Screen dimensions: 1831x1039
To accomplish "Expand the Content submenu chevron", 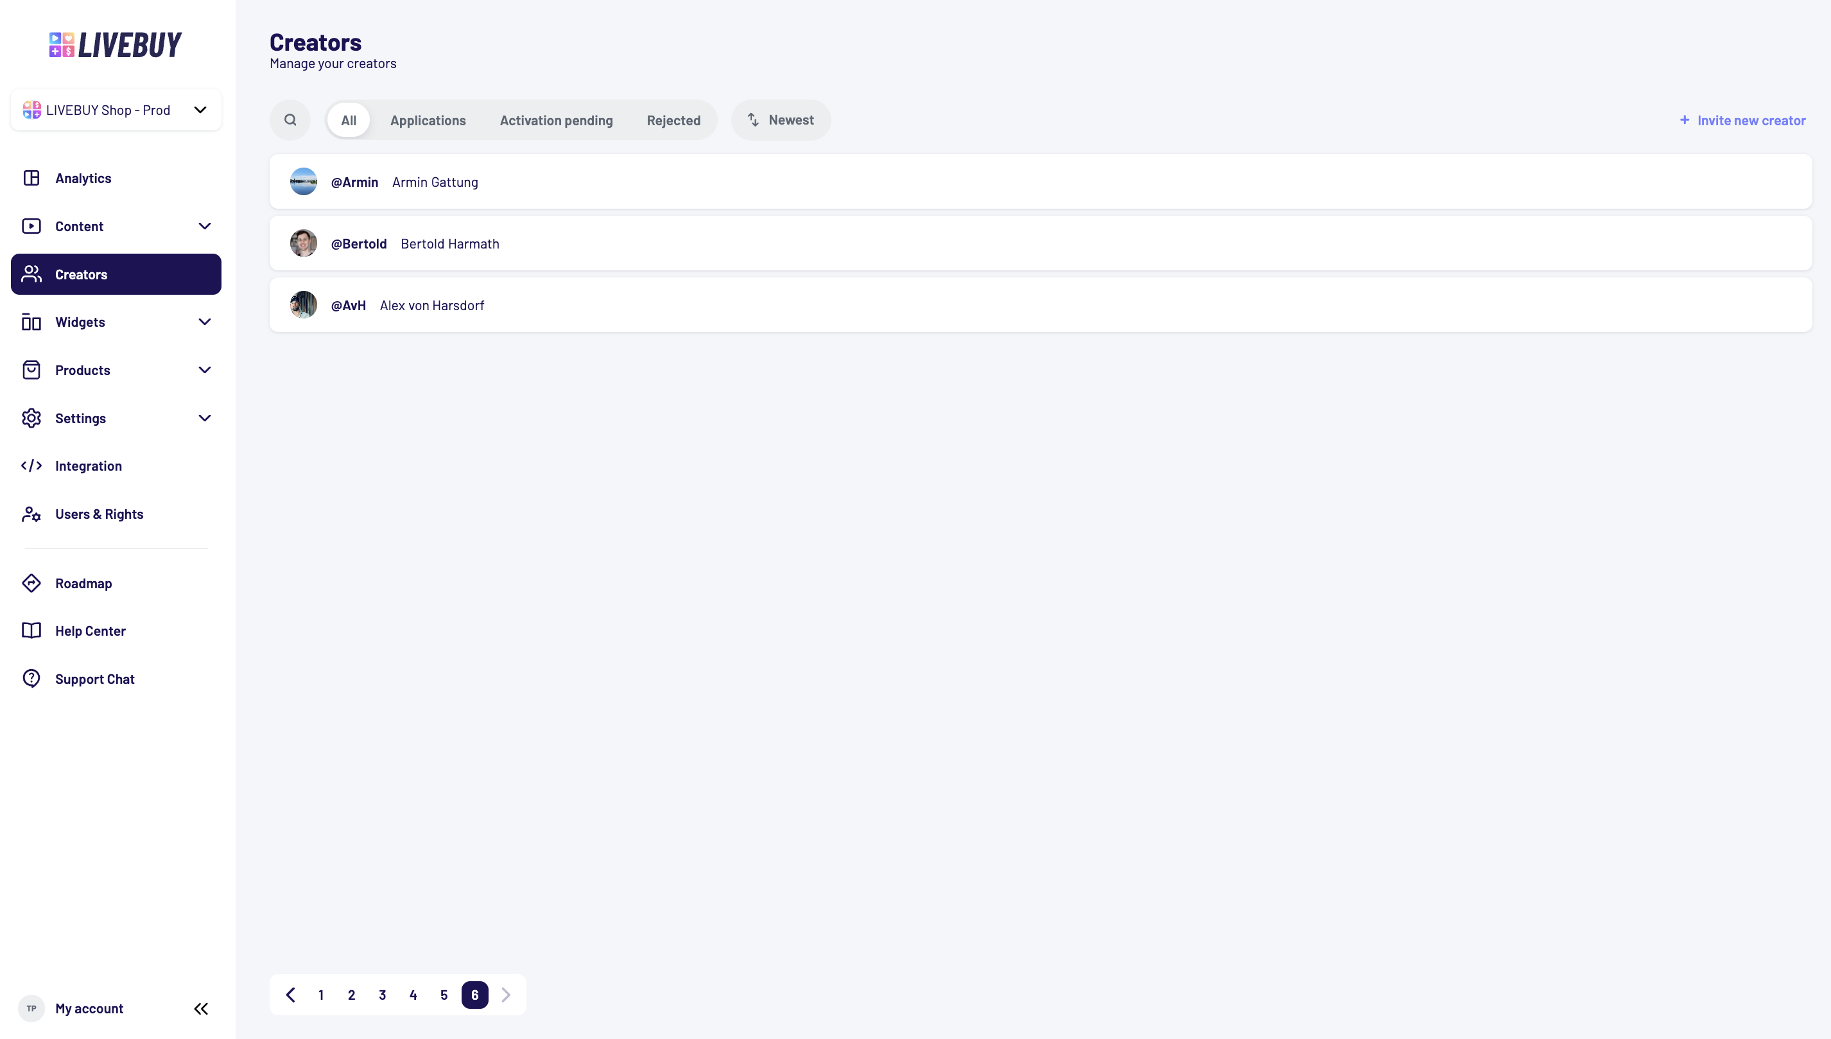I will click(205, 226).
